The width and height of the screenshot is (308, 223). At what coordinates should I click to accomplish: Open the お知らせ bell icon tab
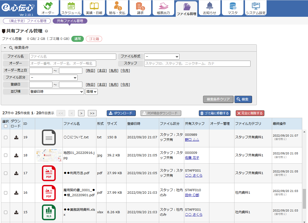pyautogui.click(x=210, y=8)
